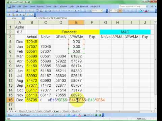Click the Alpha label in cell A1
162x121 pixels.
[x=20, y=27]
